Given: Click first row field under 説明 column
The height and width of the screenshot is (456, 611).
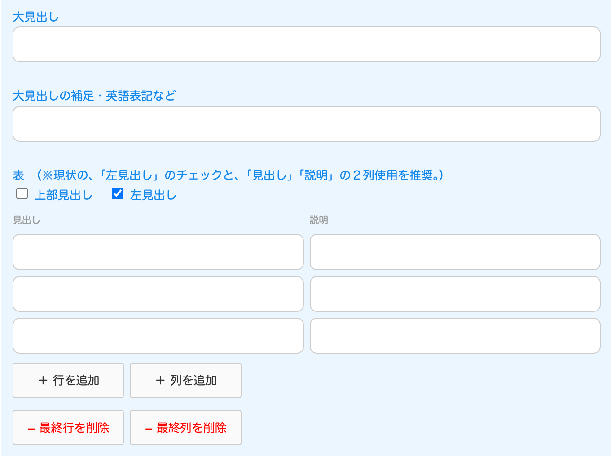Looking at the screenshot, I should pyautogui.click(x=455, y=252).
